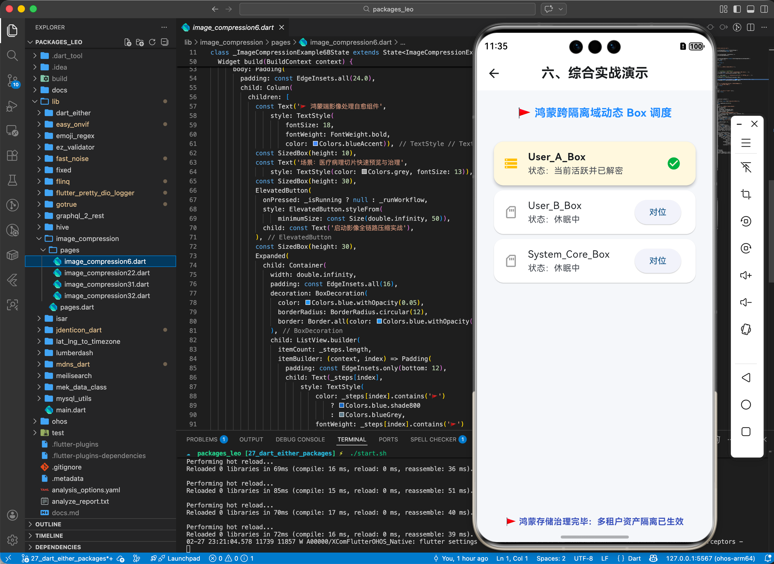The width and height of the screenshot is (774, 564).
Task: Switch to the DEBUG CONSOLE tab
Action: tap(300, 439)
